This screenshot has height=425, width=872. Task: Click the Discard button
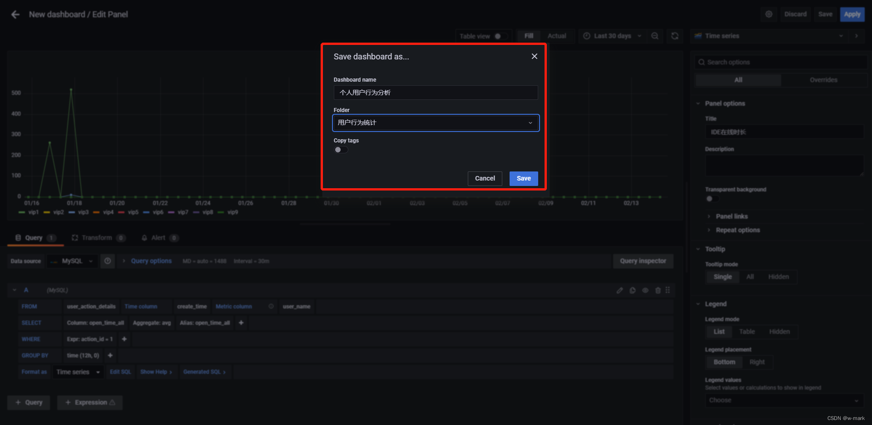point(795,14)
